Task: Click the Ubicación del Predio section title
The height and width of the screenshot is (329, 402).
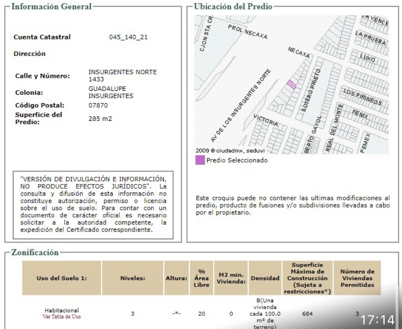Action: (233, 6)
